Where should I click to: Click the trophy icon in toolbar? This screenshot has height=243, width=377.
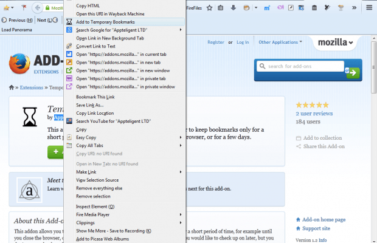pos(341,8)
